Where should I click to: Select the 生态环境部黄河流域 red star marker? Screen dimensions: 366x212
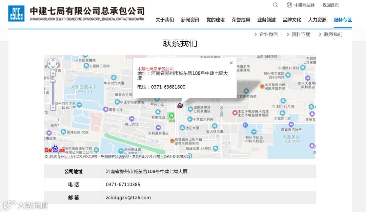point(235,113)
